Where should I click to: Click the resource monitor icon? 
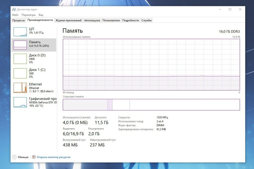tap(34, 157)
